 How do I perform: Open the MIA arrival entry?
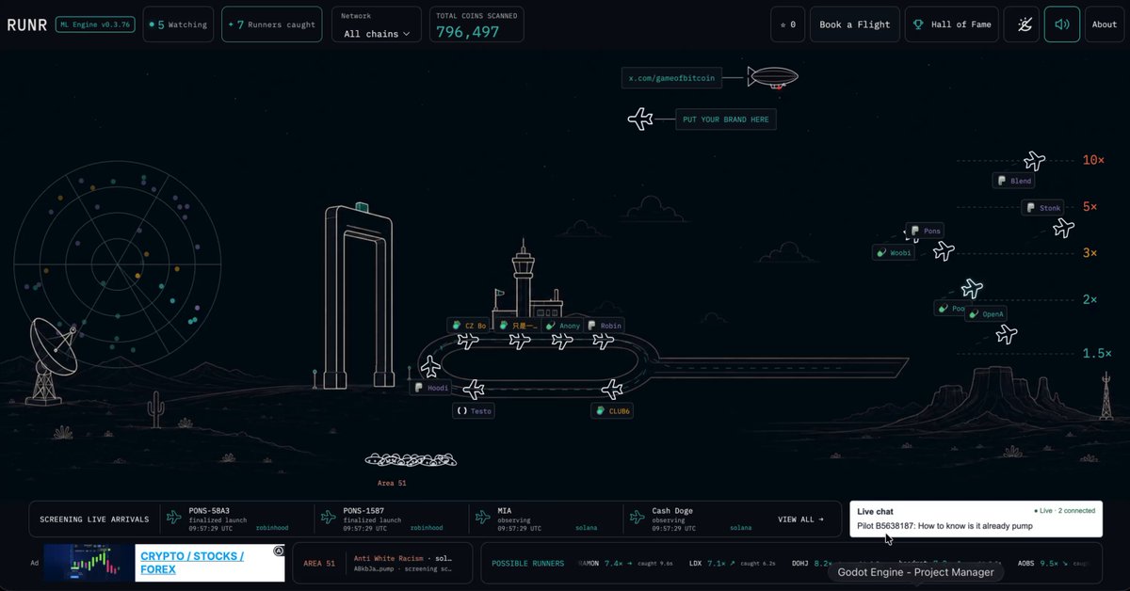tap(546, 519)
